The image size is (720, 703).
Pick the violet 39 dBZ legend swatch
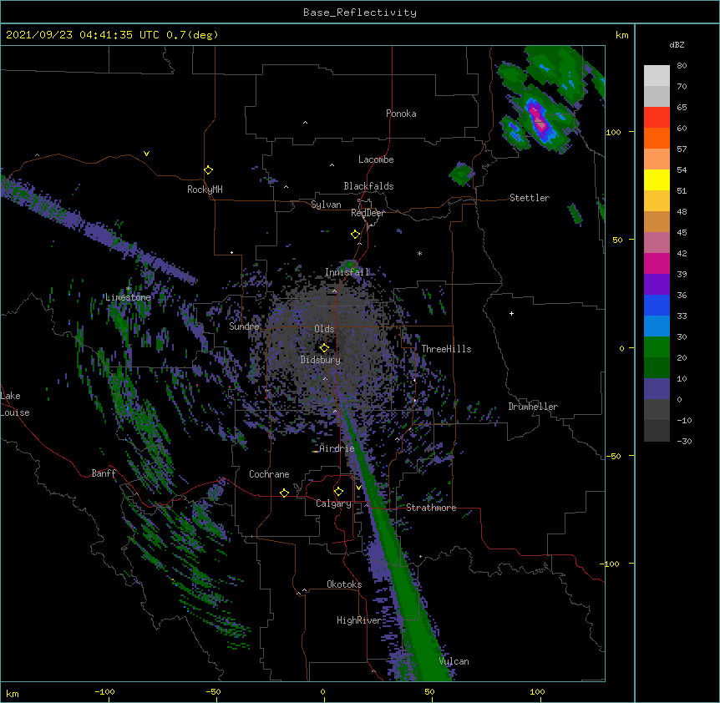[x=657, y=285]
